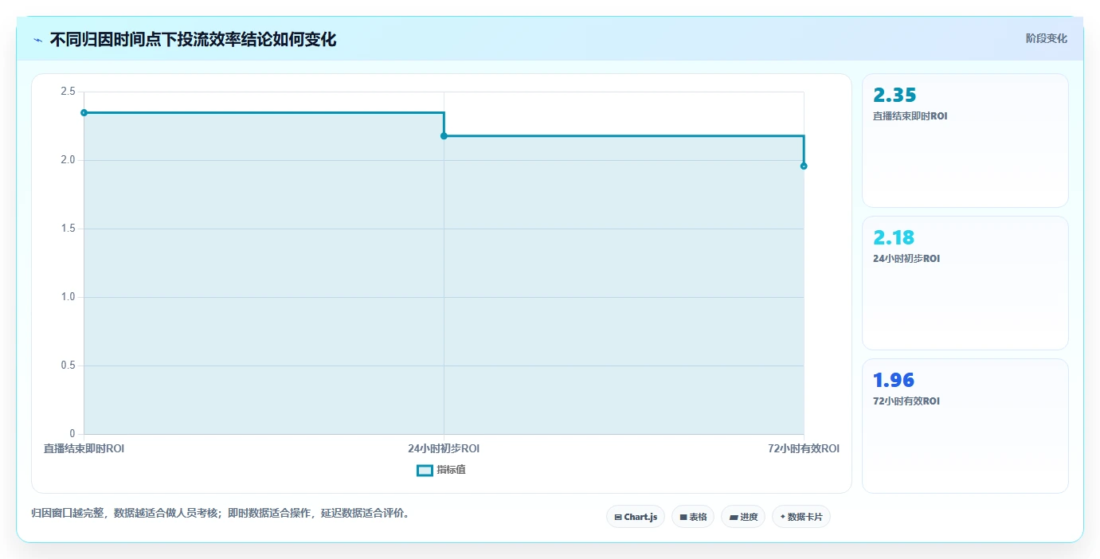Select the 数据卡片 tag button
Screen dimensions: 1100x559
pyautogui.click(x=801, y=517)
